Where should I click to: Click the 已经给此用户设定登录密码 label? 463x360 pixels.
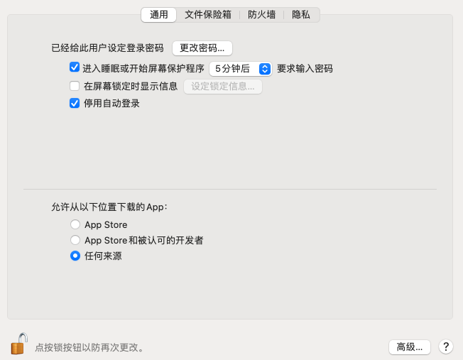tap(107, 48)
